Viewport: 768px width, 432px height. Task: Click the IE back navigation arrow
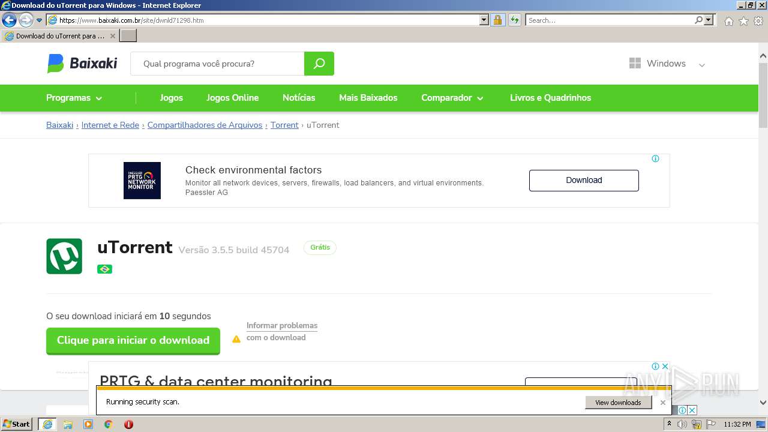click(9, 20)
